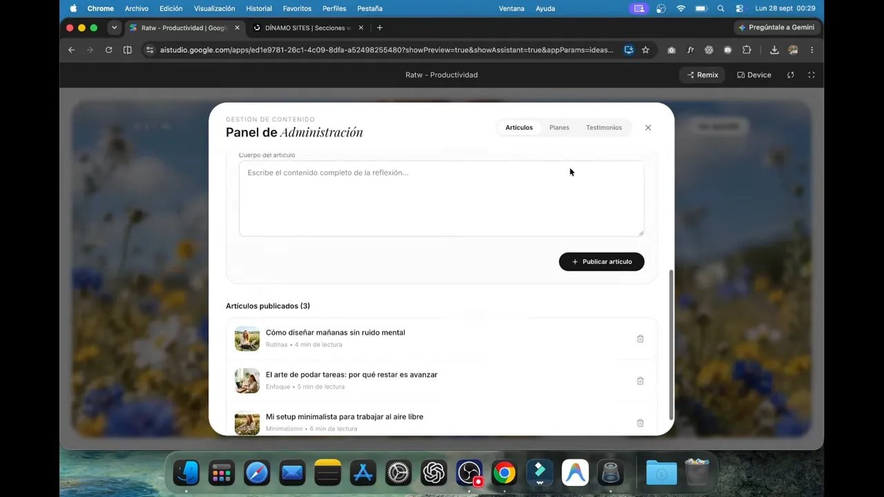
Task: Focus the Cuerpo del artículo text area
Action: 441,199
